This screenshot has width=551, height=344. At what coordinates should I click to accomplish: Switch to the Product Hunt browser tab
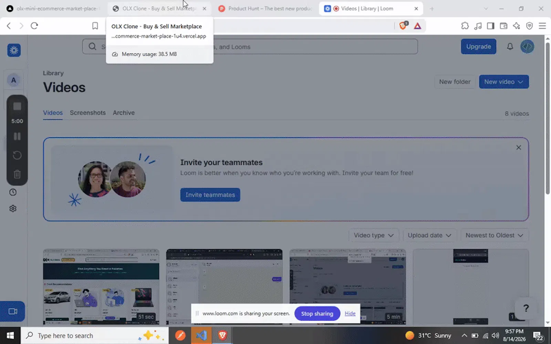(265, 9)
